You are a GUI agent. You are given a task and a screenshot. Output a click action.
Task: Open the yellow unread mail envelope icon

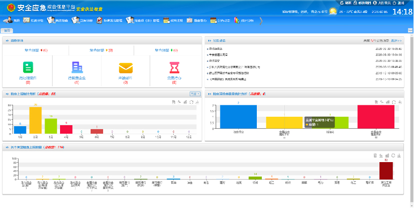pyautogui.click(x=126, y=68)
